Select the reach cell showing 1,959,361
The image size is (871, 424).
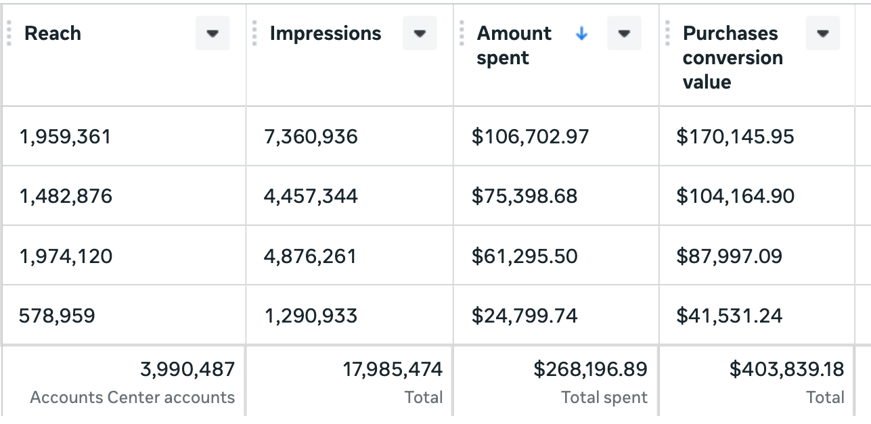tap(65, 137)
